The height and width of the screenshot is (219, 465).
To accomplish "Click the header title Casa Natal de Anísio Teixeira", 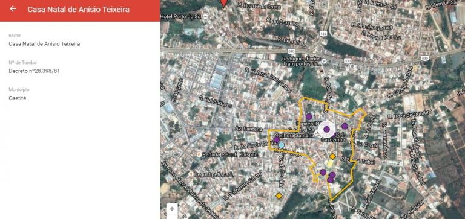I will (x=78, y=10).
